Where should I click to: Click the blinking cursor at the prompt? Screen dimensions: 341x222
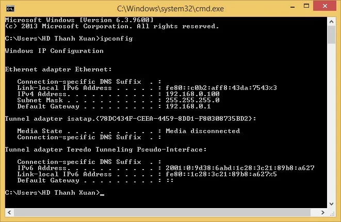pyautogui.click(x=102, y=195)
